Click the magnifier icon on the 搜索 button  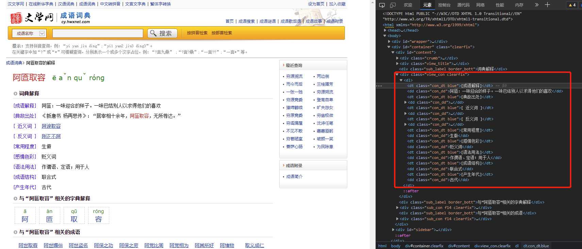point(153,33)
